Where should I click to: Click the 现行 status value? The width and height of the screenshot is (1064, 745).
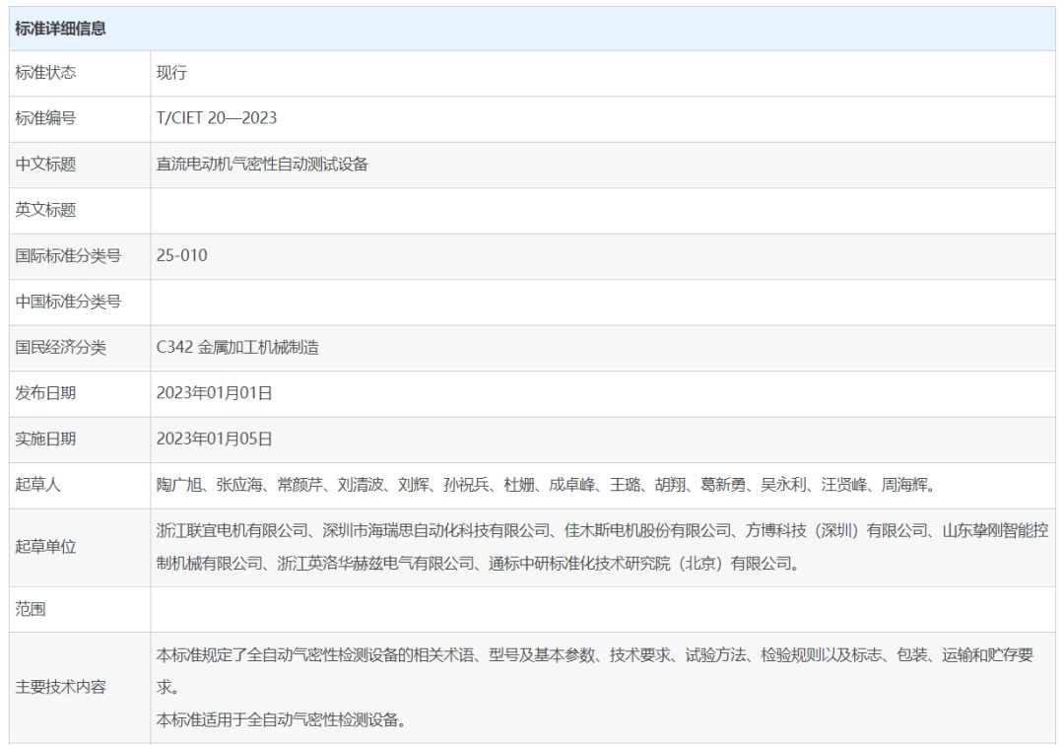pos(171,73)
